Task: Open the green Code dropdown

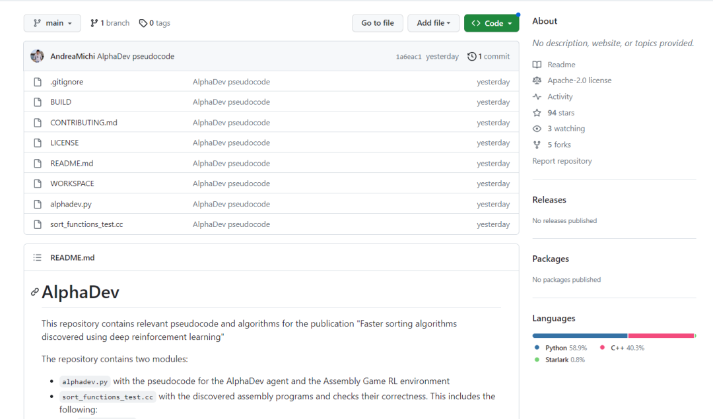Action: [x=491, y=23]
